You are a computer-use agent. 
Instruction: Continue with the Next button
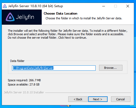[98, 99]
